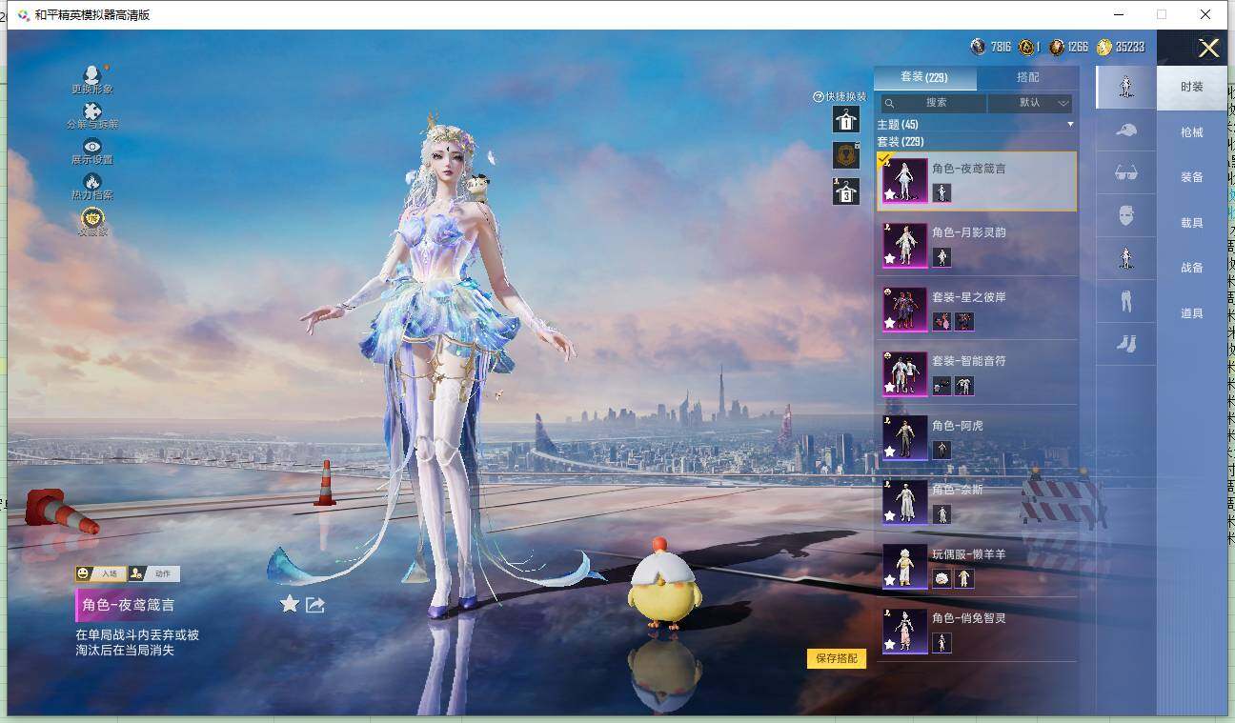Toggle favorite star on 角色-月影灵韵 thumbnail

coord(890,258)
